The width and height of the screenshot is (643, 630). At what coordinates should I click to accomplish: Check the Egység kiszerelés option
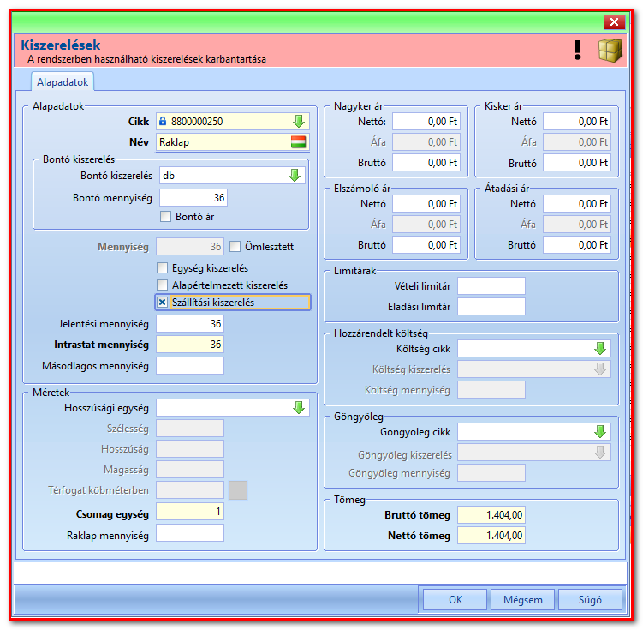[163, 268]
